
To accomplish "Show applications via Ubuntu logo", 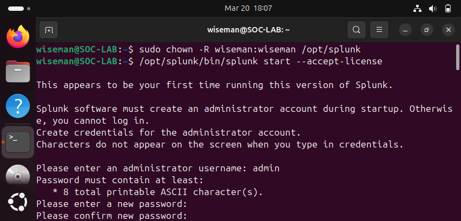I will tap(18, 203).
